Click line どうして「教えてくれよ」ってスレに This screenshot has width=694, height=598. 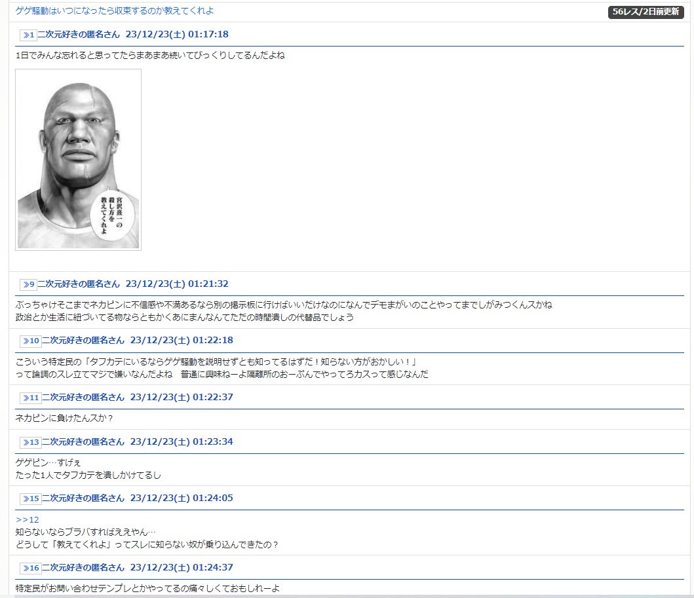pos(147,545)
